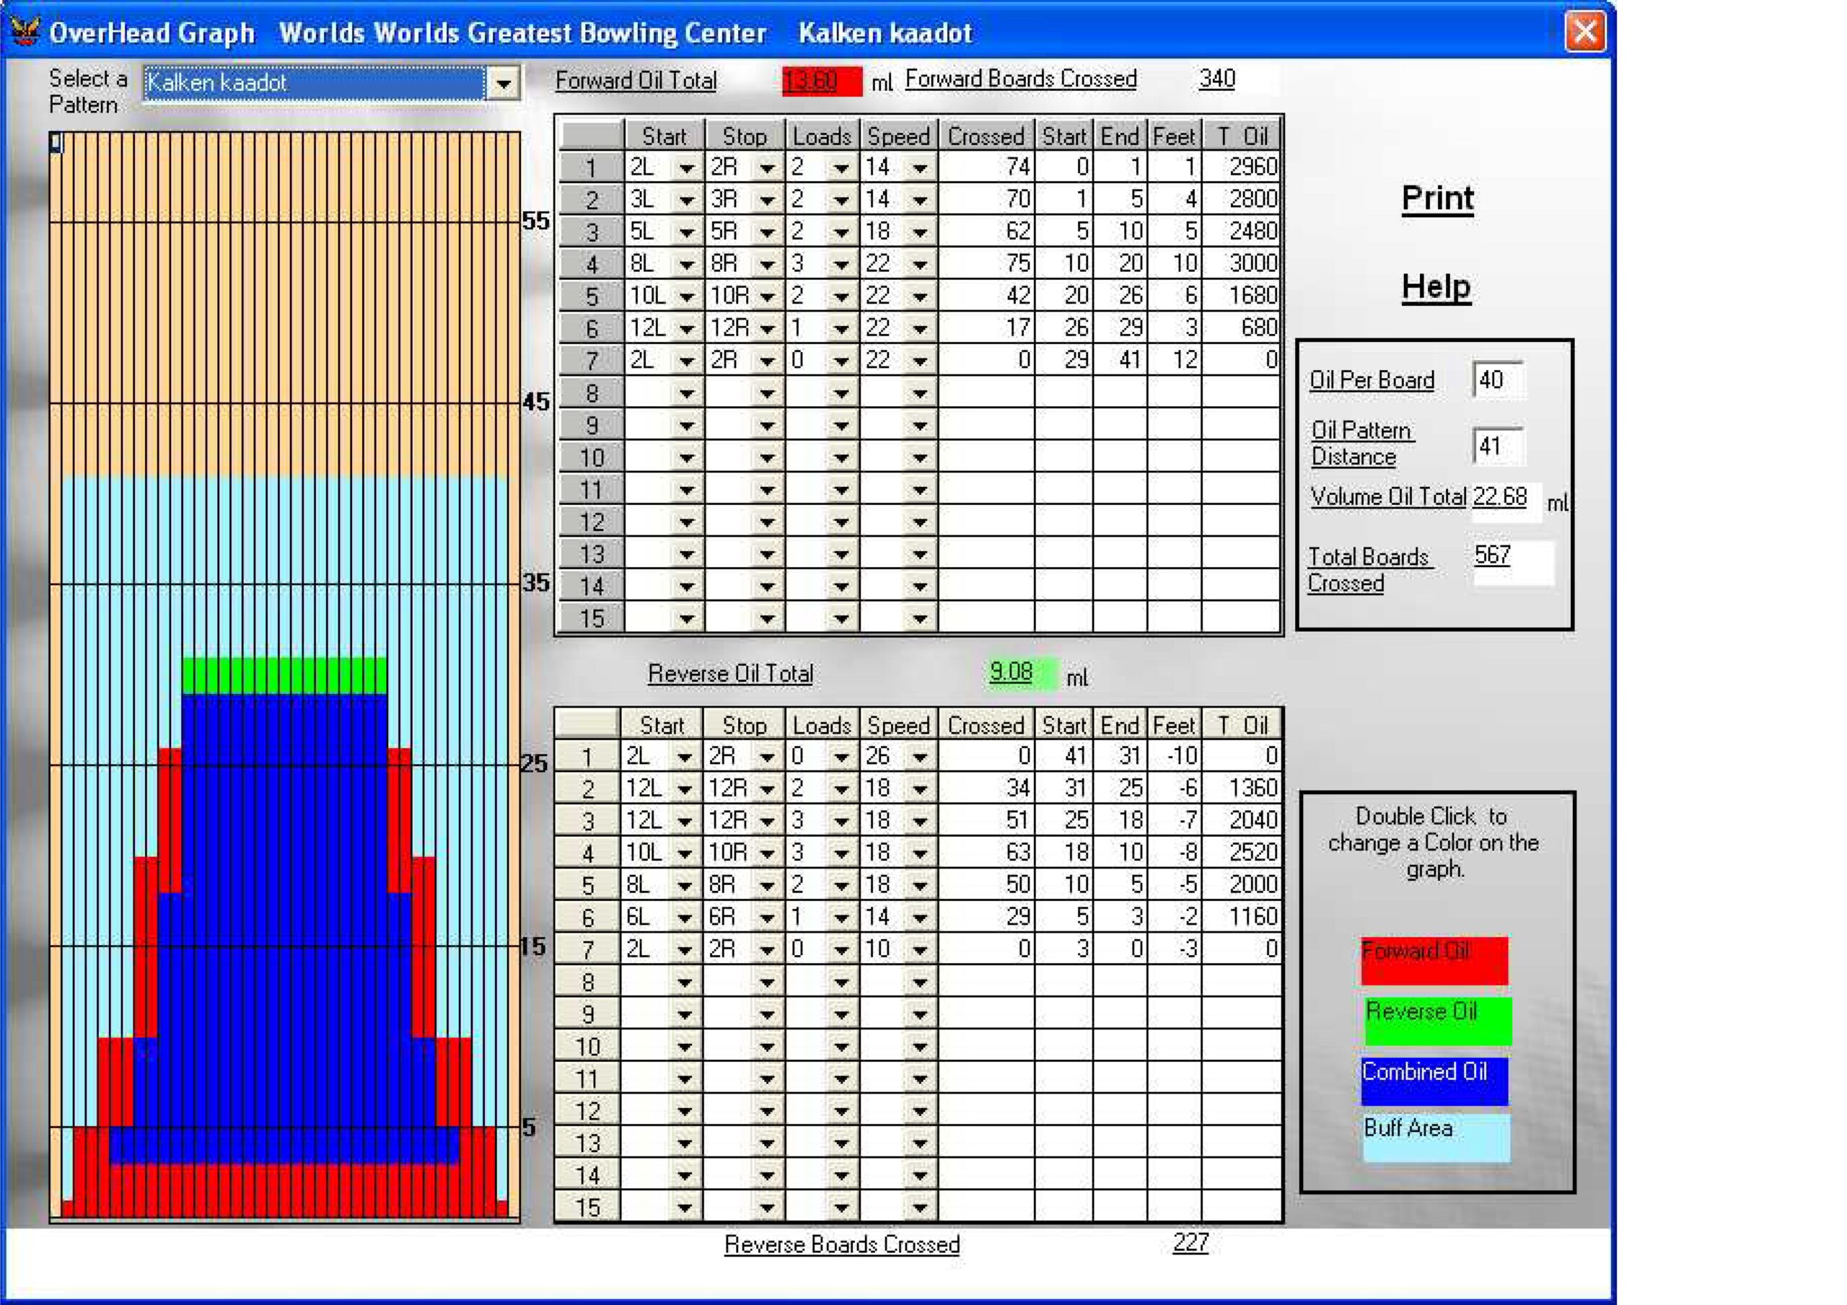Viewport: 1847px width, 1305px height.
Task: Expand forward row 3 Speed dropdown 18
Action: click(921, 232)
